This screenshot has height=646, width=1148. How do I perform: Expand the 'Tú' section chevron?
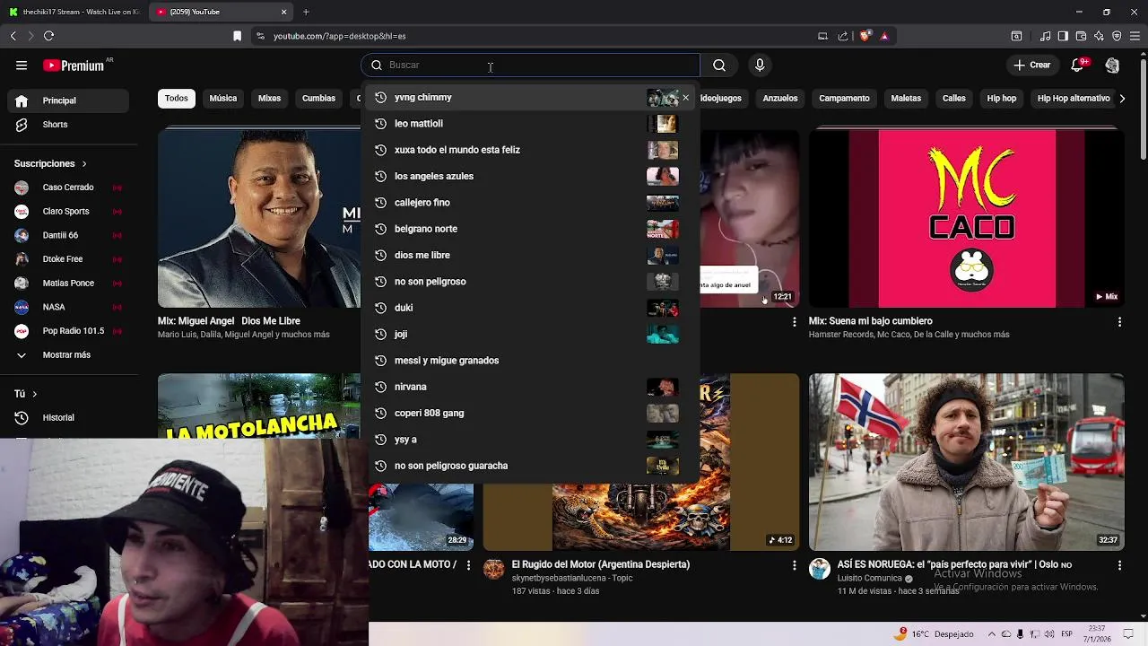tap(34, 394)
